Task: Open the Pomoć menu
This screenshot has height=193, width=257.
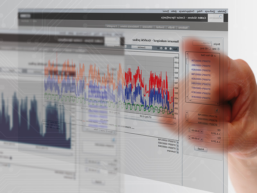Action: tap(165, 11)
